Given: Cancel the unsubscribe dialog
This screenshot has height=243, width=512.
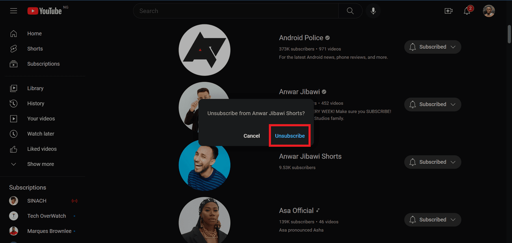Looking at the screenshot, I should (252, 136).
